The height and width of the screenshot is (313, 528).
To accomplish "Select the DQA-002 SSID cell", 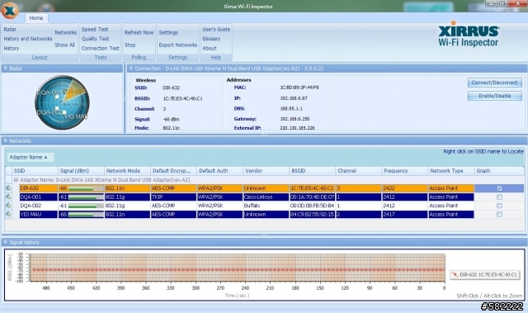I will point(39,206).
